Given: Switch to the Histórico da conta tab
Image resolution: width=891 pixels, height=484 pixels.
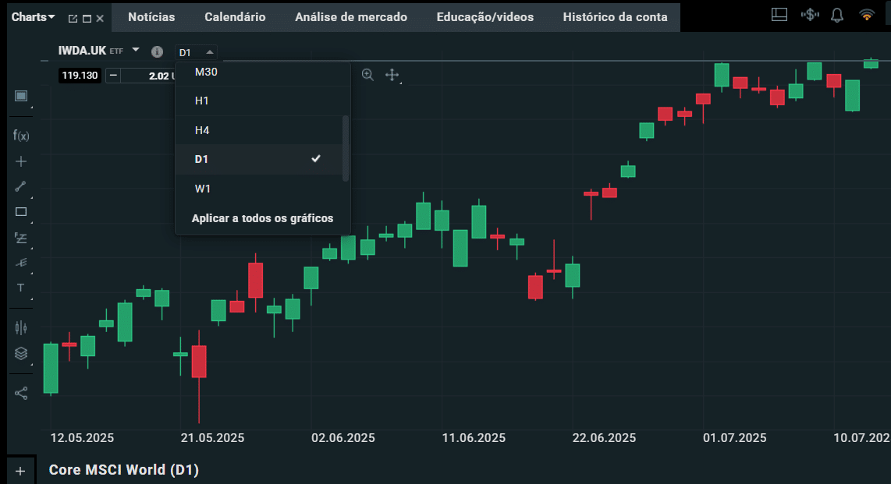Looking at the screenshot, I should (615, 17).
